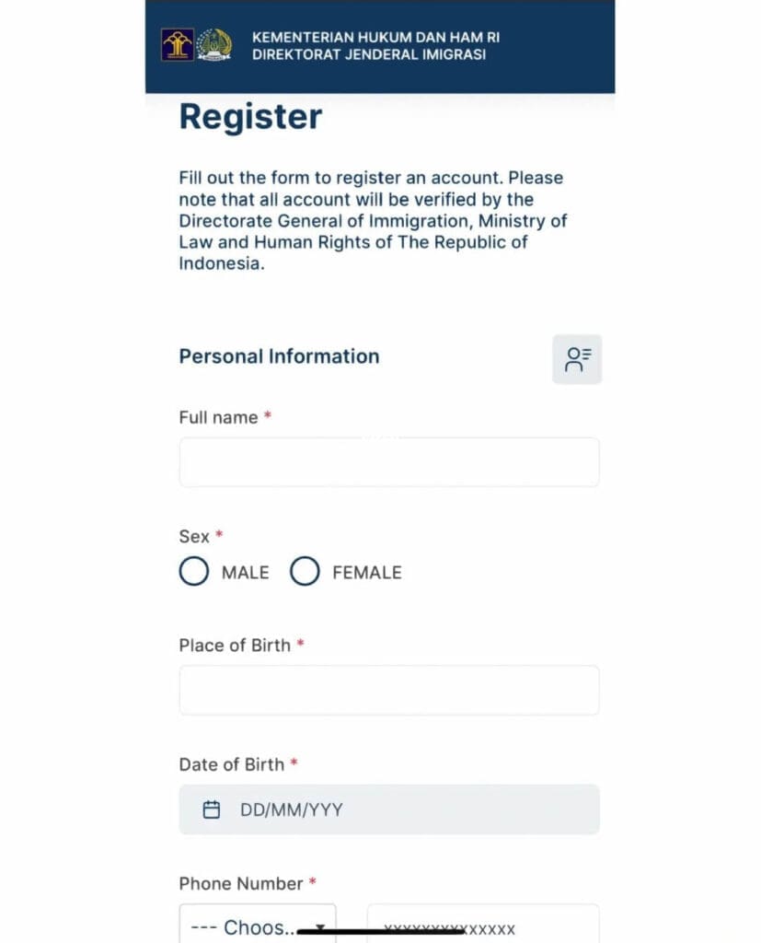Click the round Immigration emblem logo
Viewport: 761px width, 943px height.
pos(214,45)
